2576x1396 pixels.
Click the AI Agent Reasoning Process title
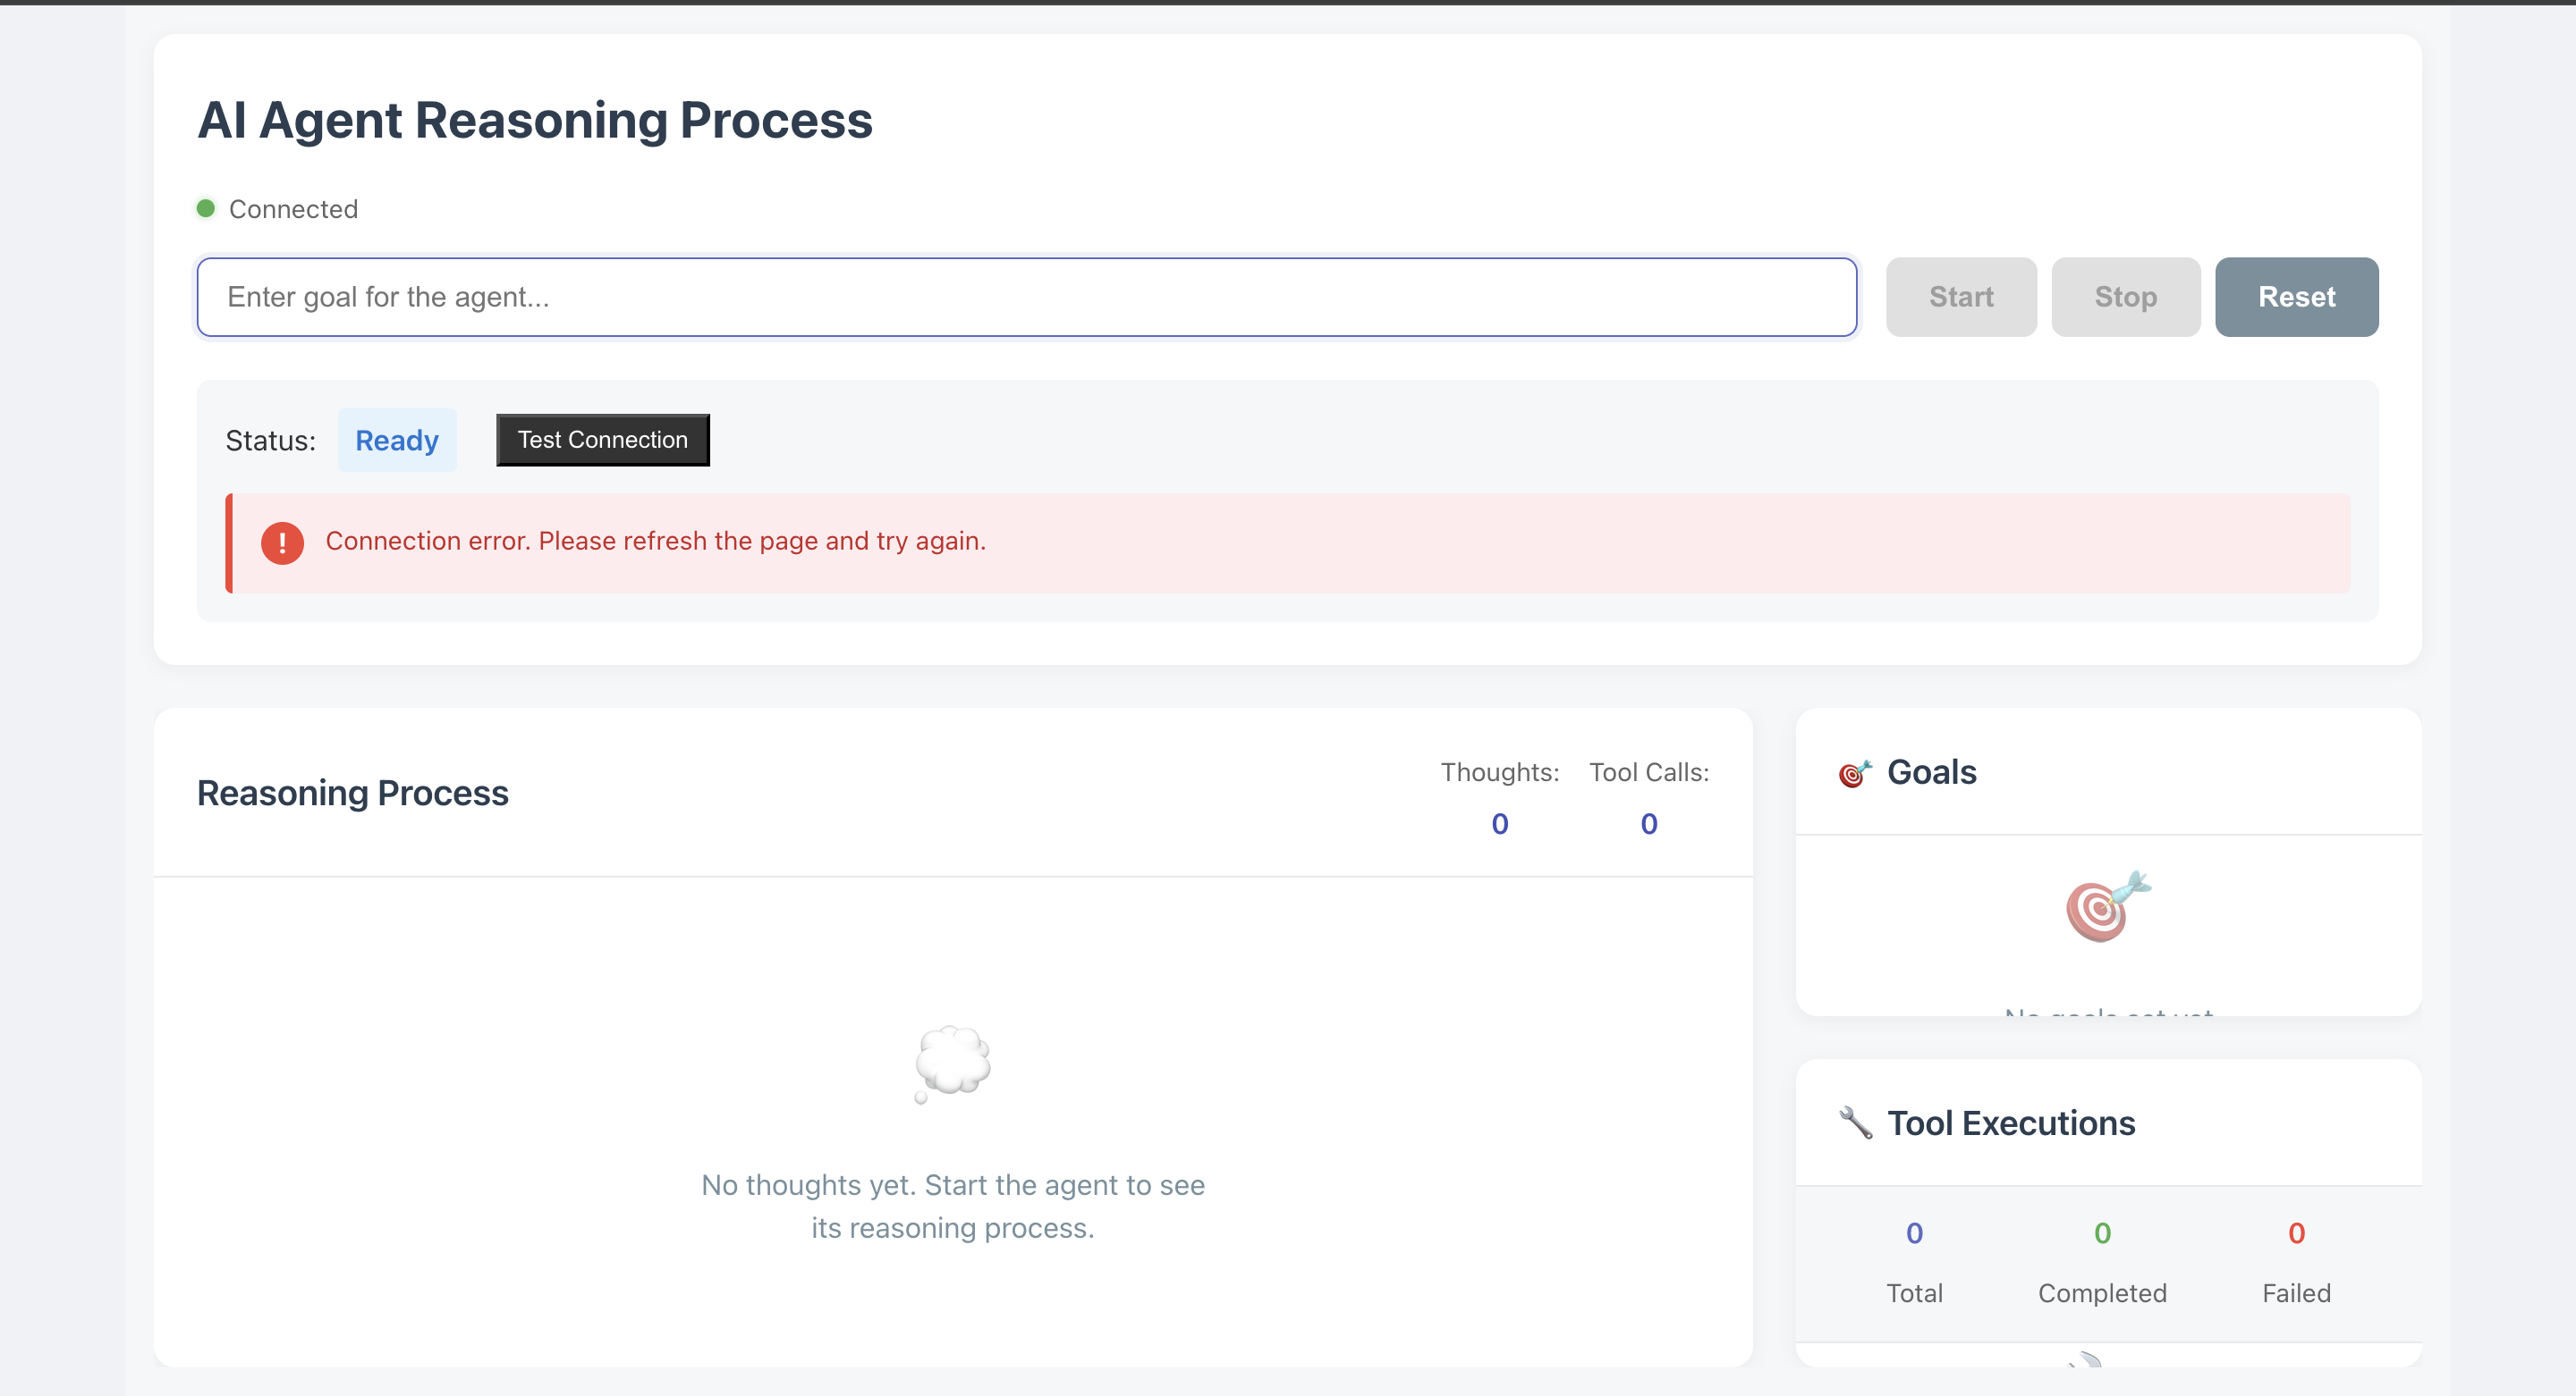(535, 120)
